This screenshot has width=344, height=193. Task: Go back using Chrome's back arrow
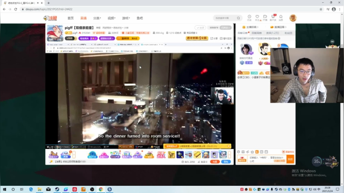(x=4, y=9)
